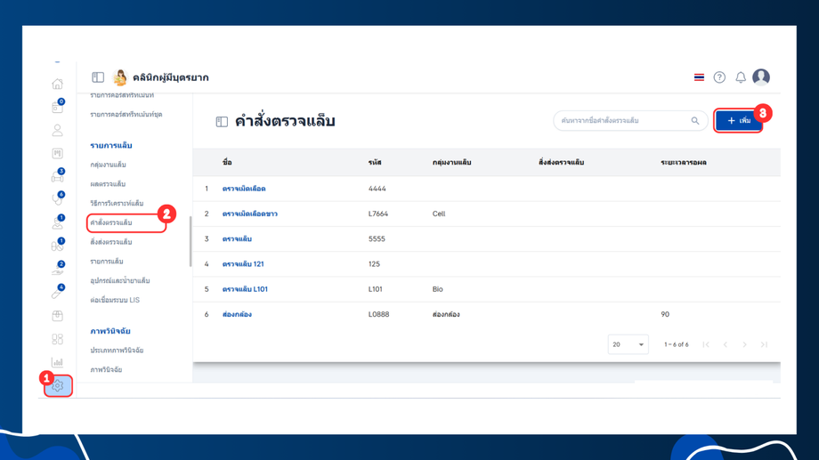Open the test tube icon with badge 4
819x460 pixels.
coord(58,293)
